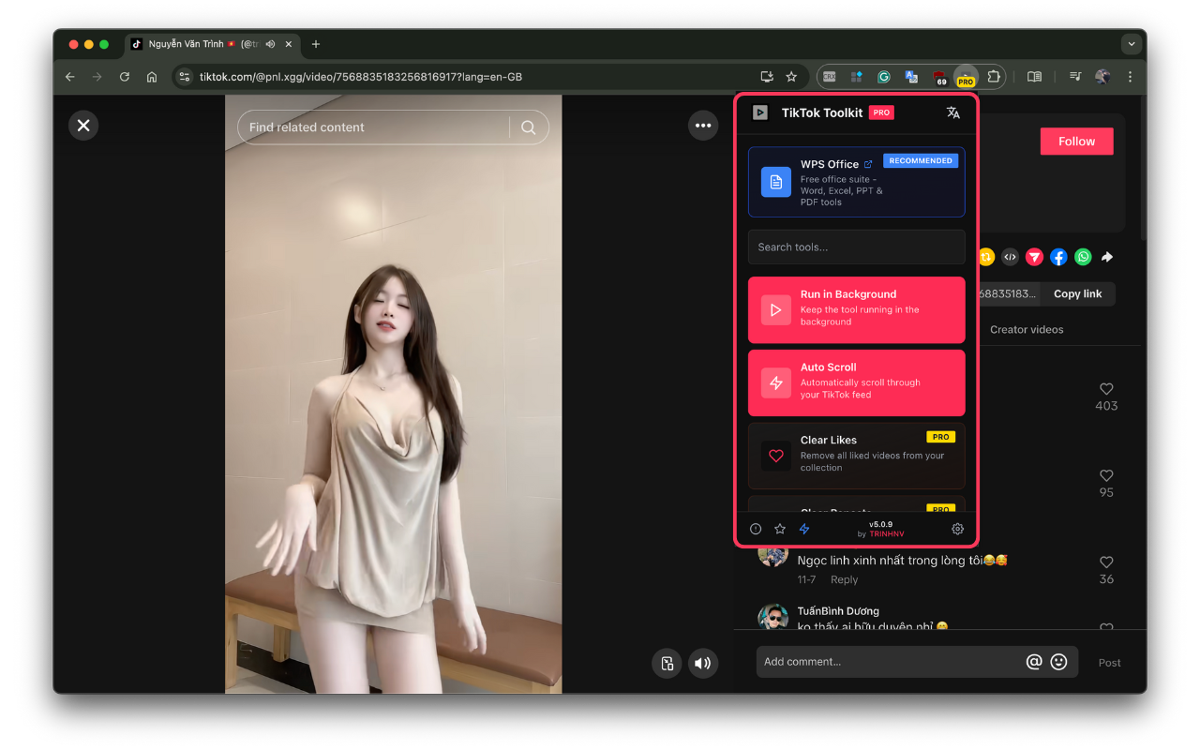Viewport: 1200px width, 750px height.
Task: Open the Grammarly extension icon
Action: point(884,77)
